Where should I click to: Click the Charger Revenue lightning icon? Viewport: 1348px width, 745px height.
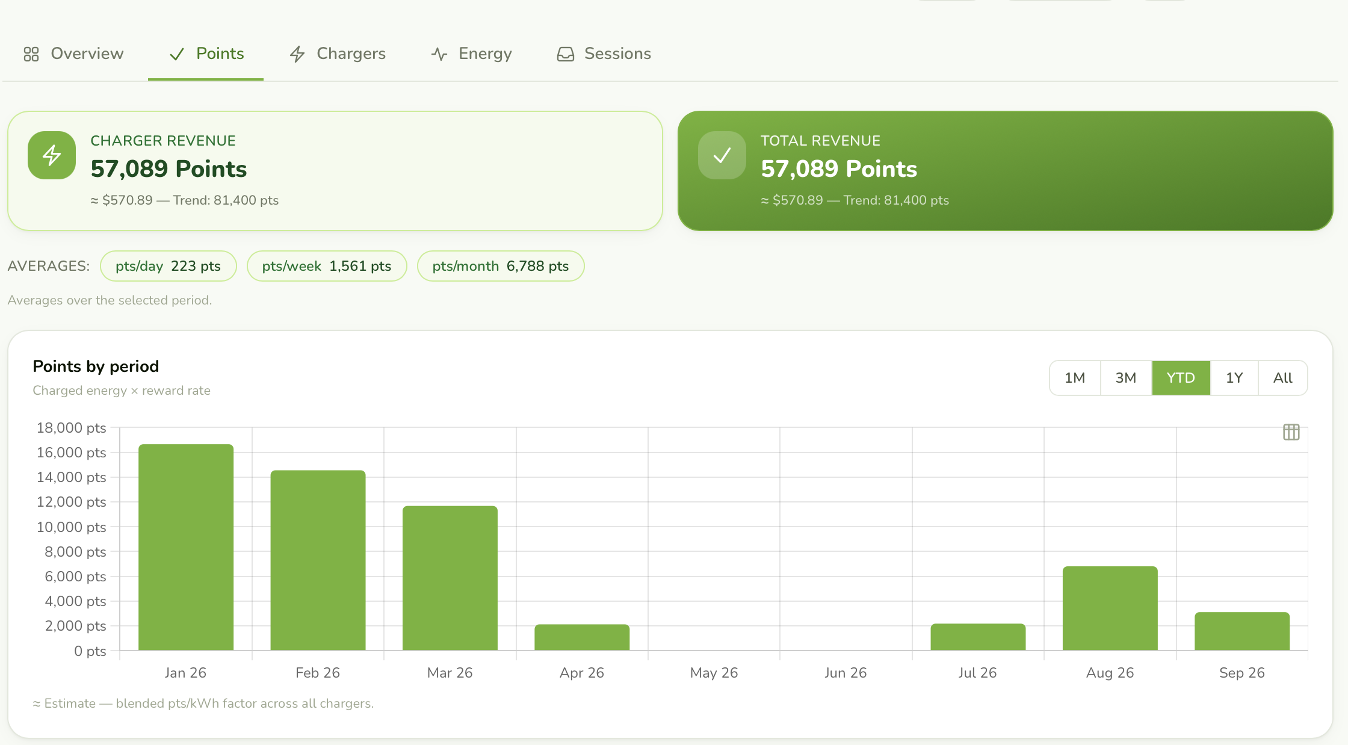click(52, 155)
